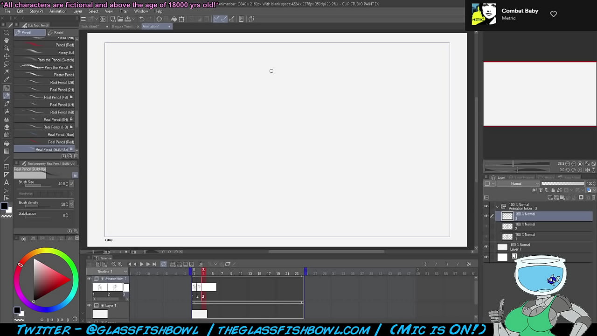
Task: Select the Fill bucket tool
Action: pyautogui.click(x=7, y=143)
